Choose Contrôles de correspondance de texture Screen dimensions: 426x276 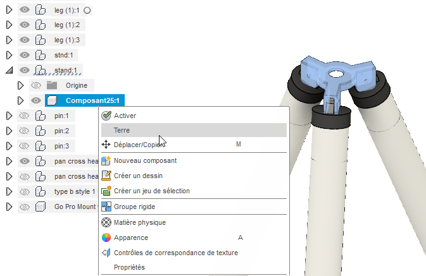point(194,253)
